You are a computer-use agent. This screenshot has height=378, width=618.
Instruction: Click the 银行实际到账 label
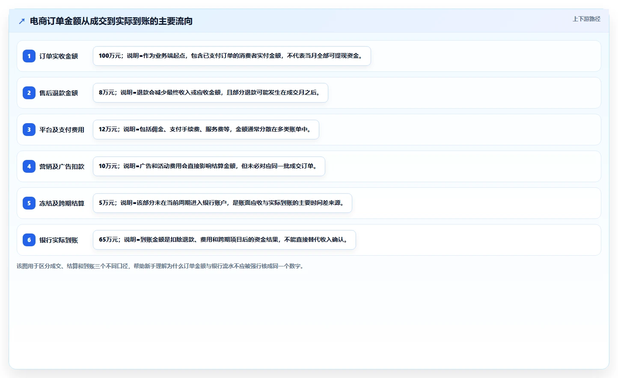click(x=59, y=240)
